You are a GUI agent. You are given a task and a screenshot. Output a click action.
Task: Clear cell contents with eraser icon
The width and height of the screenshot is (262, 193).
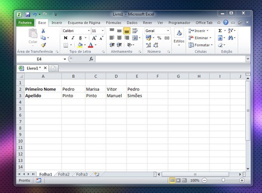(220, 45)
